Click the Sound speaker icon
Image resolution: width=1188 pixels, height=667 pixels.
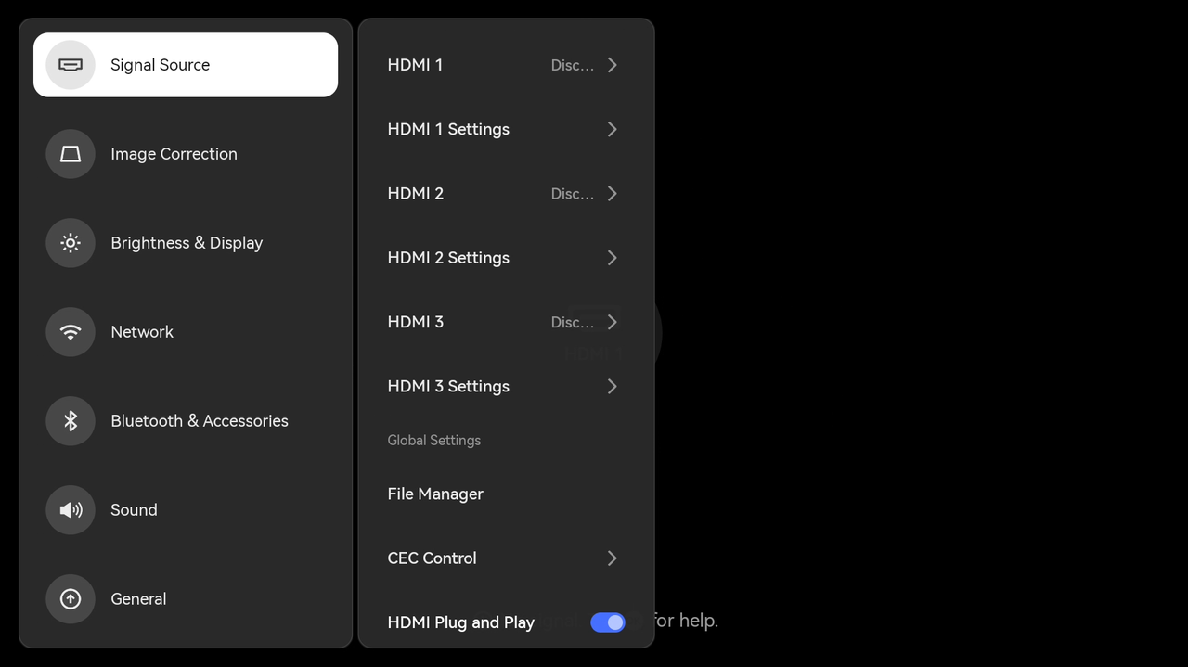(71, 510)
